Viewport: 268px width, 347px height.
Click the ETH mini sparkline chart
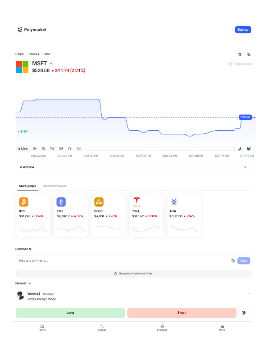click(x=71, y=229)
